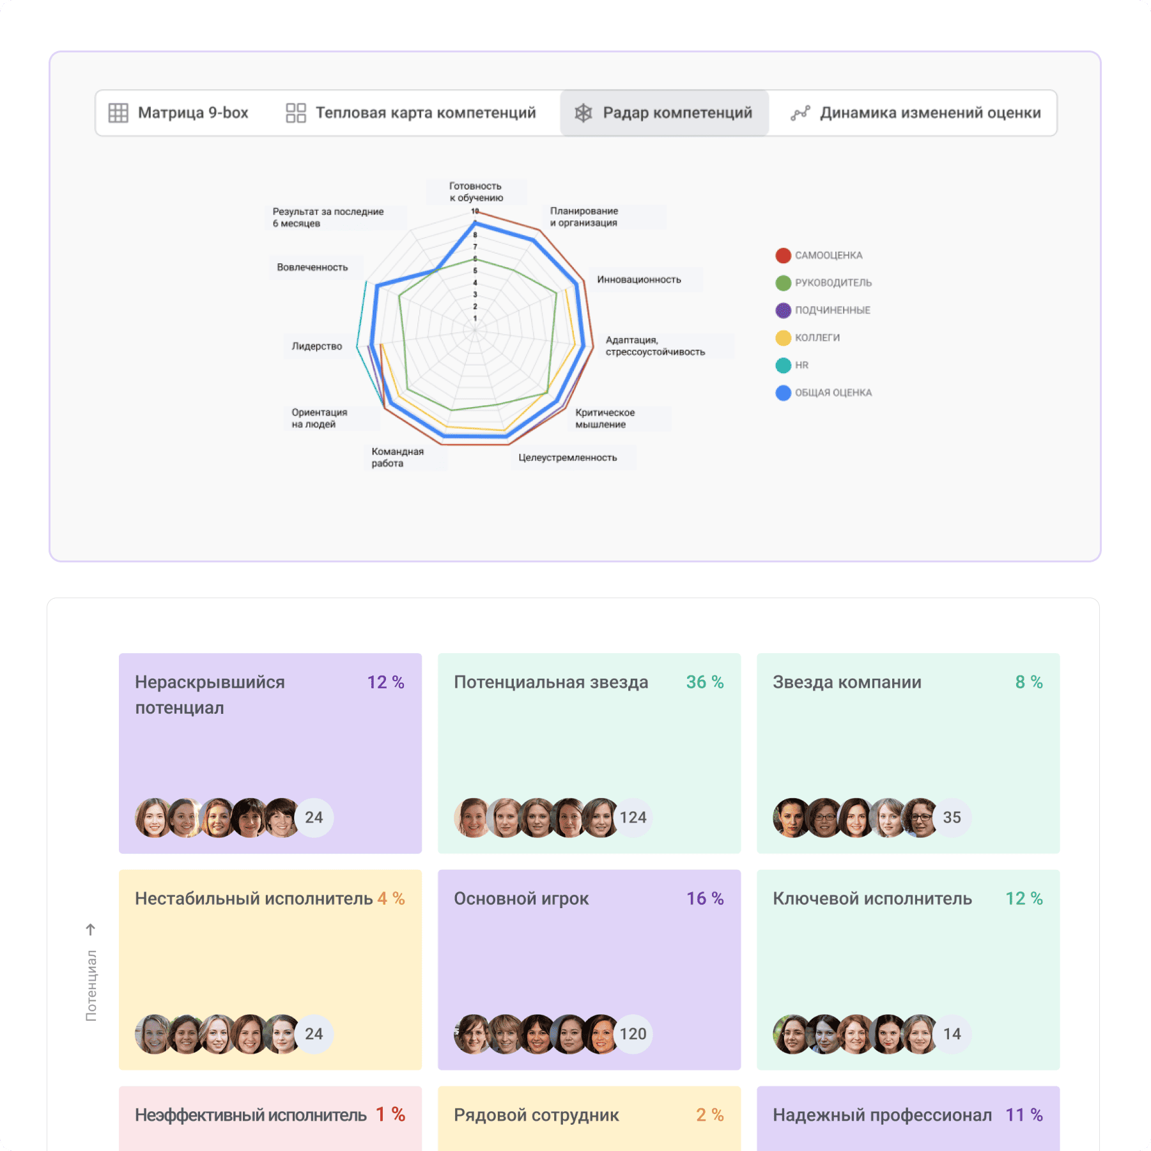Open the Потенциальная звезда card title
Viewport: 1151px width, 1151px height.
pos(550,682)
